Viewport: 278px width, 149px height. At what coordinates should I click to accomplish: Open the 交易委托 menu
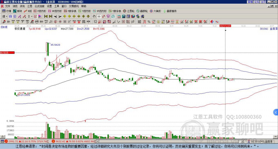(74, 6)
